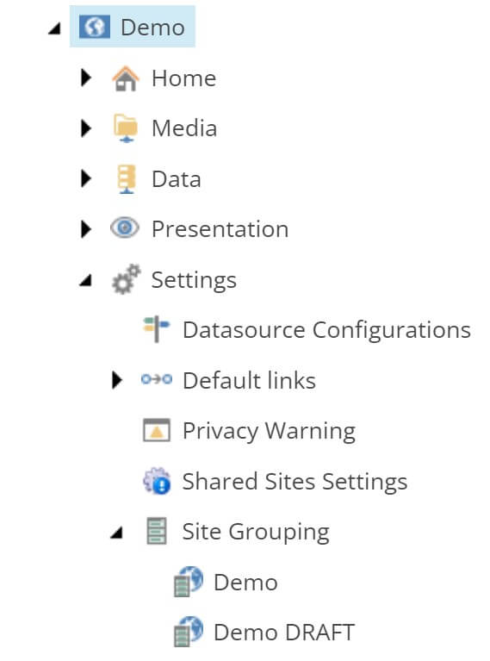490x661 pixels.
Task: Collapse the Settings node arrow
Action: click(x=85, y=280)
